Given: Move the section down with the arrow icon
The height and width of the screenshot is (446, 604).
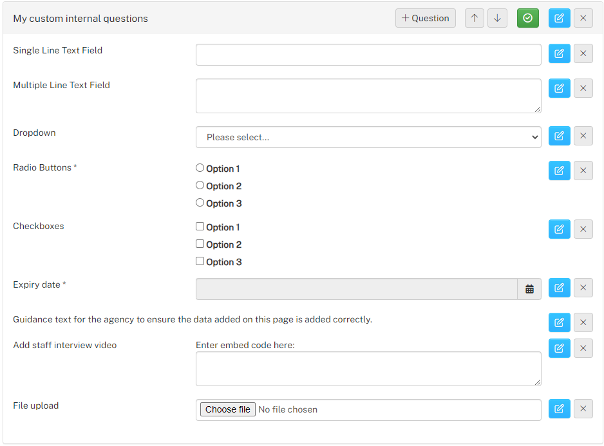Looking at the screenshot, I should coord(497,18).
